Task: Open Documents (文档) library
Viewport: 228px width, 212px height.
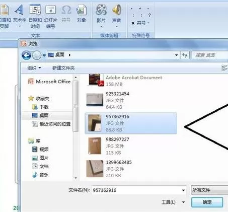Action: pyautogui.click(x=40, y=166)
